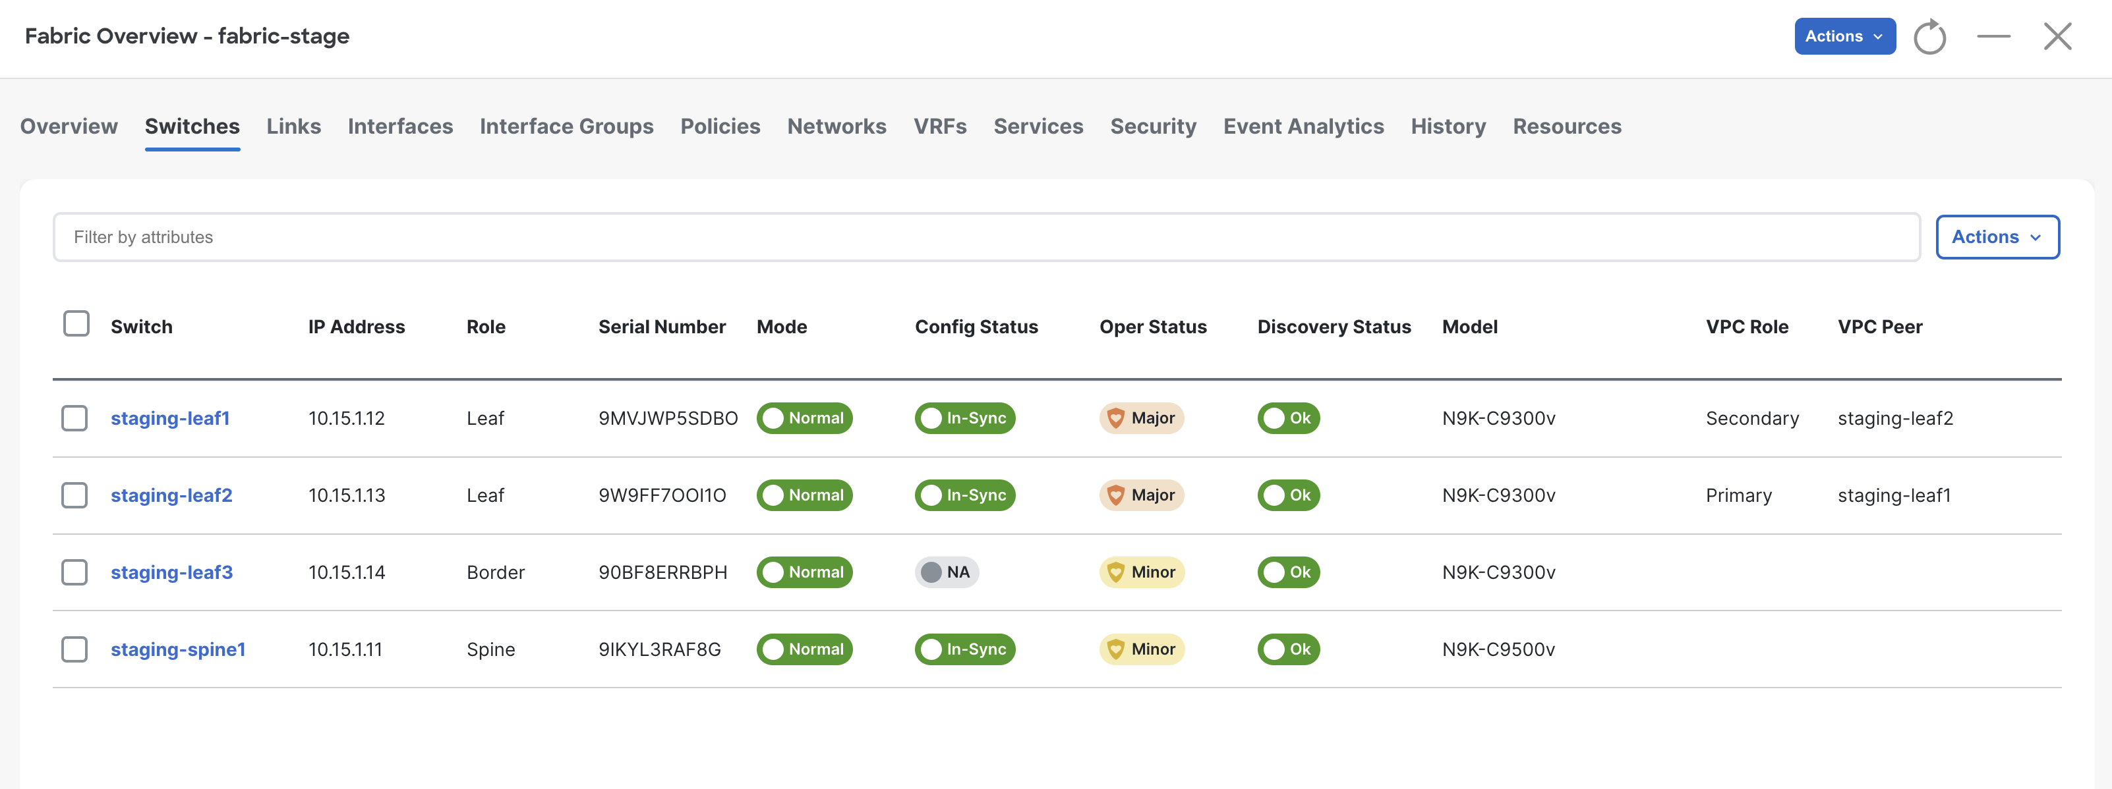Go to the Services tab
Screen dimensions: 2112x789
[x=1038, y=127]
